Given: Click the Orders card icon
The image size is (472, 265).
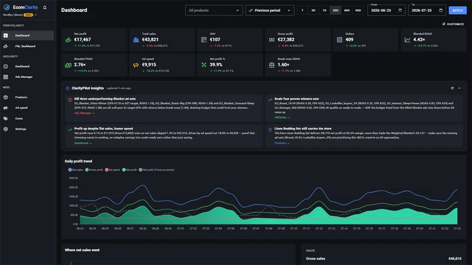Looking at the screenshot, I should point(340,39).
